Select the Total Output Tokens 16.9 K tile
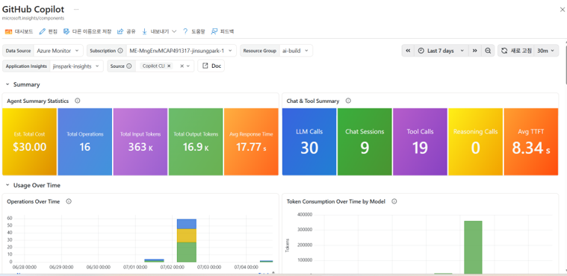 coord(196,142)
